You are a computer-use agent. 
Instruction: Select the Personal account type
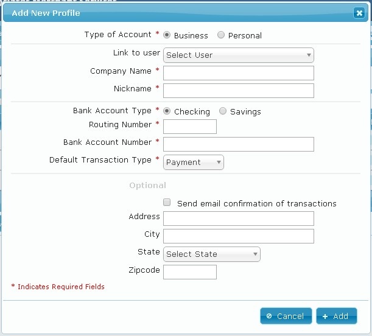point(221,35)
